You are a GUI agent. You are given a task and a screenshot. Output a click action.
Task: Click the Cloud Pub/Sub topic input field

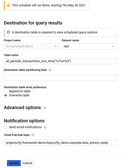(x=60, y=143)
